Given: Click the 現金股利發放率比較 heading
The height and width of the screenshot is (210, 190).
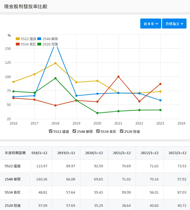Looking at the screenshot, I should click(26, 6).
